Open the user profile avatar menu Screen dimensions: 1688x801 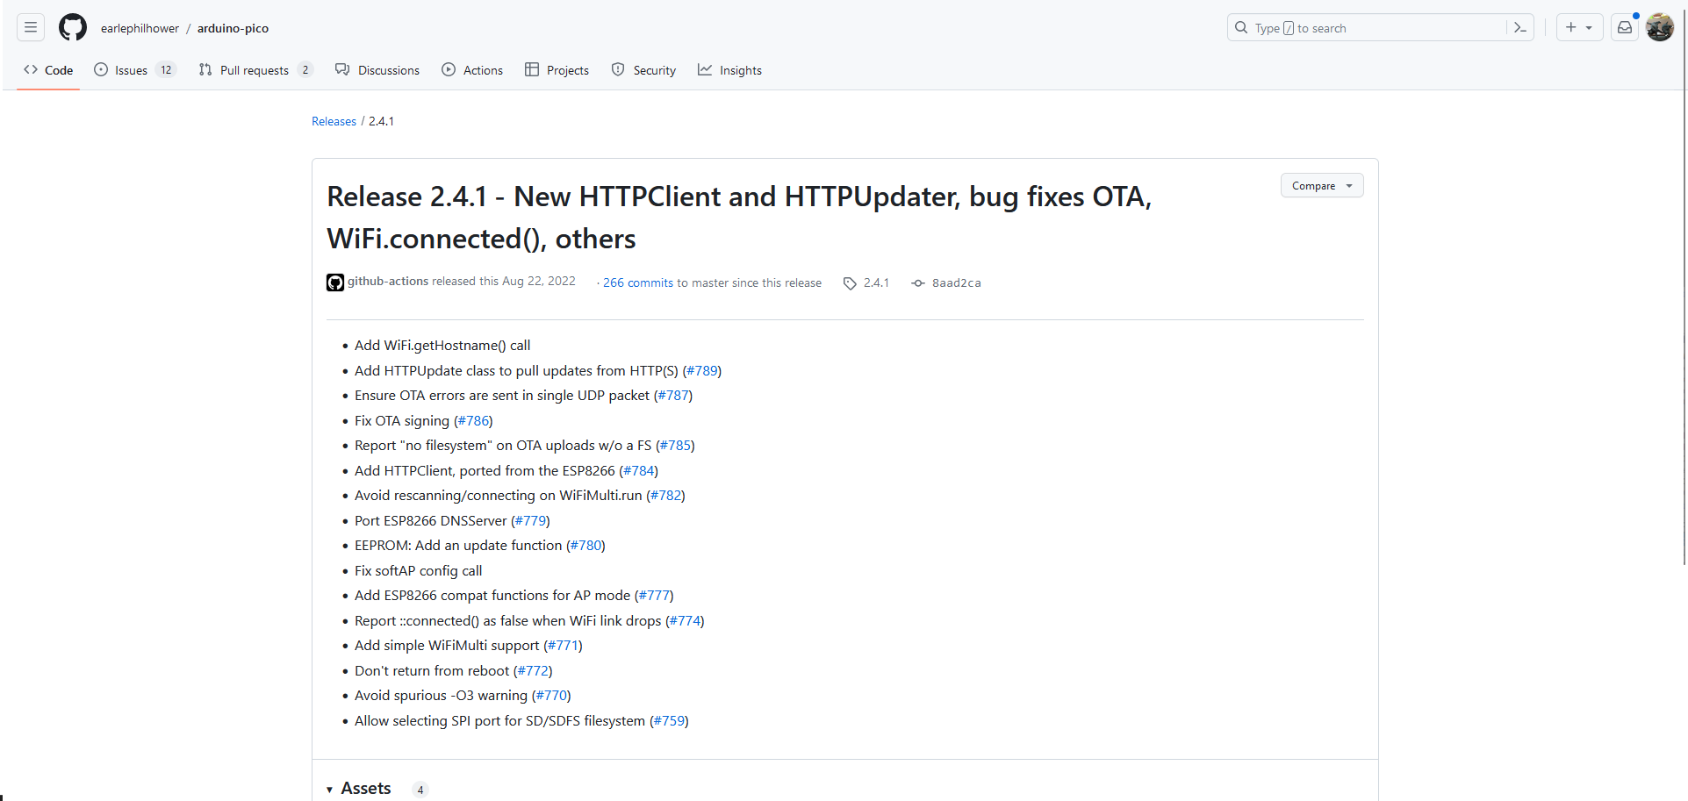(1660, 28)
